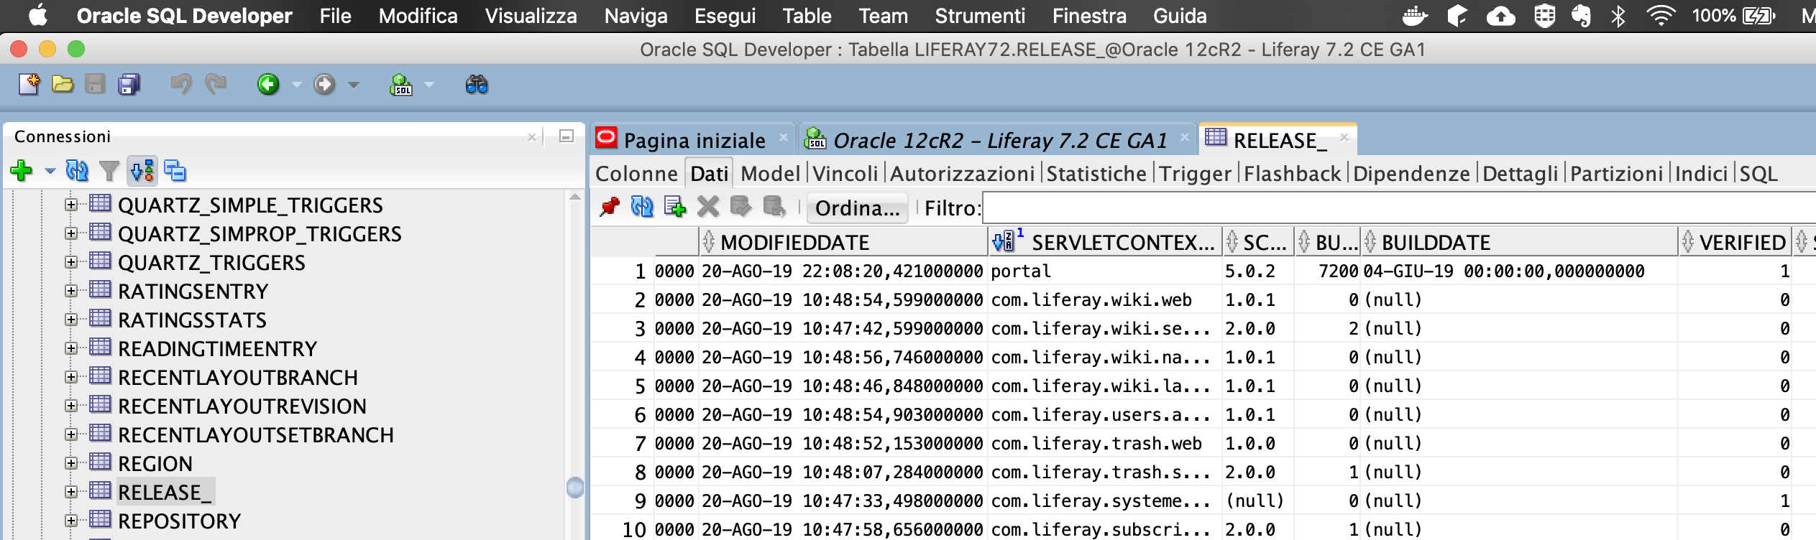Image resolution: width=1816 pixels, height=540 pixels.
Task: Open the SQL tab of RELEASE_
Action: pos(1758,174)
